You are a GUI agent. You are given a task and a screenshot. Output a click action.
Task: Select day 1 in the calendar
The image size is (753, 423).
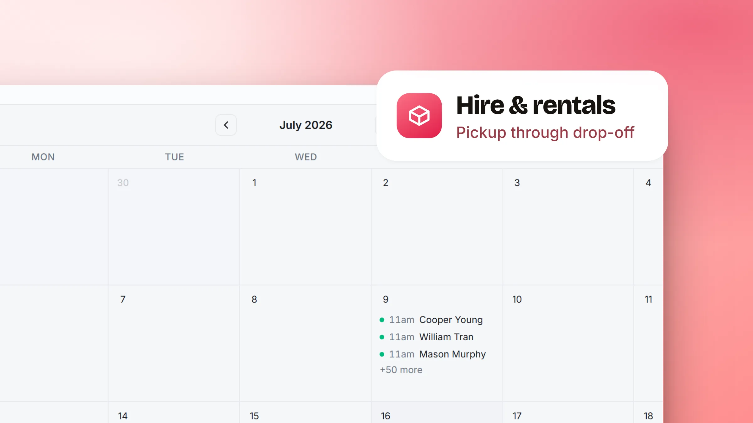click(254, 183)
